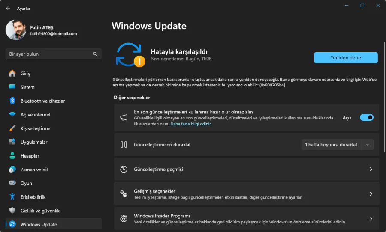Image resolution: width=386 pixels, height=232 pixels.
Task: Expand chevron for Windows Insider Programı
Action: coord(371,218)
